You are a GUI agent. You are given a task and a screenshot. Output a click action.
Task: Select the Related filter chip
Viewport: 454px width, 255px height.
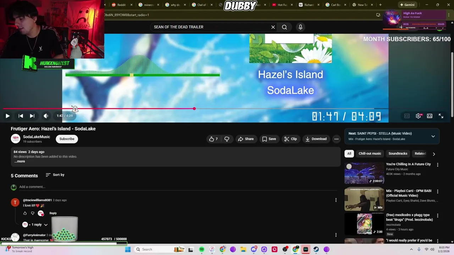[420, 154]
